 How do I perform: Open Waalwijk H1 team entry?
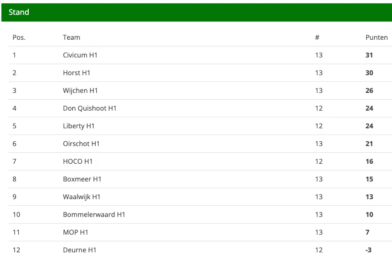click(81, 197)
